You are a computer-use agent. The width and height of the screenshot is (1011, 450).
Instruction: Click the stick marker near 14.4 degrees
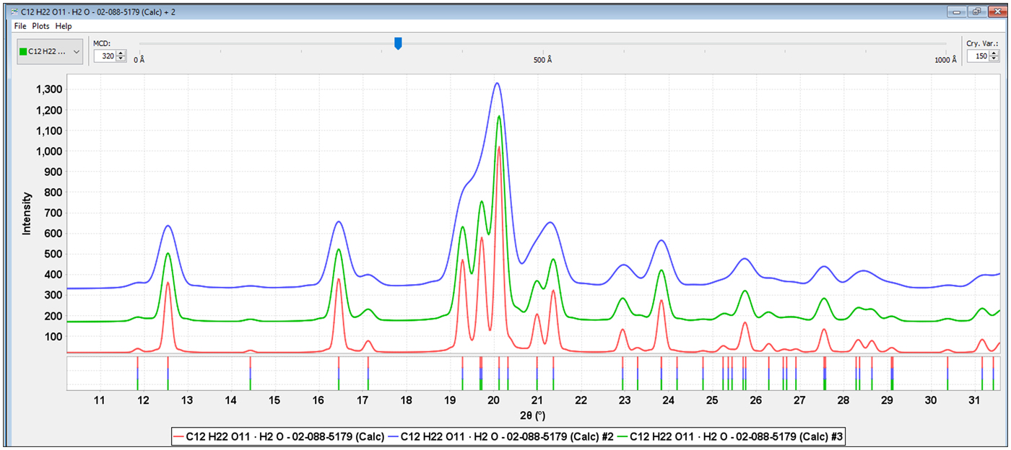(x=250, y=373)
